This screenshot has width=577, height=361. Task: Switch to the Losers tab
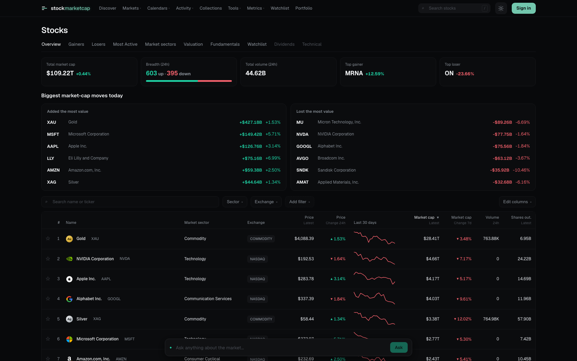click(99, 44)
